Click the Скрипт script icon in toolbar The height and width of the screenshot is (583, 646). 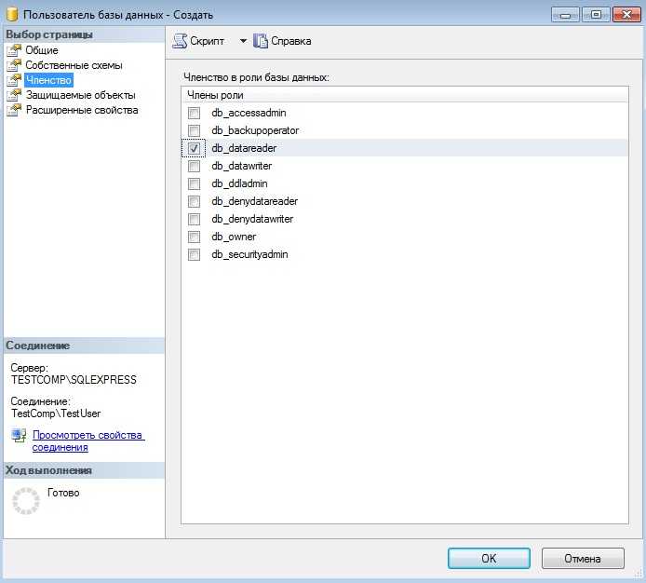tap(181, 41)
